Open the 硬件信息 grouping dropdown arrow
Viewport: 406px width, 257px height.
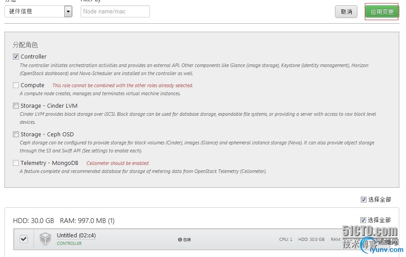click(68, 11)
